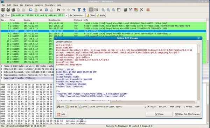Start a new live capture icon
This screenshot has width=210, height=128.
[x=13, y=10]
